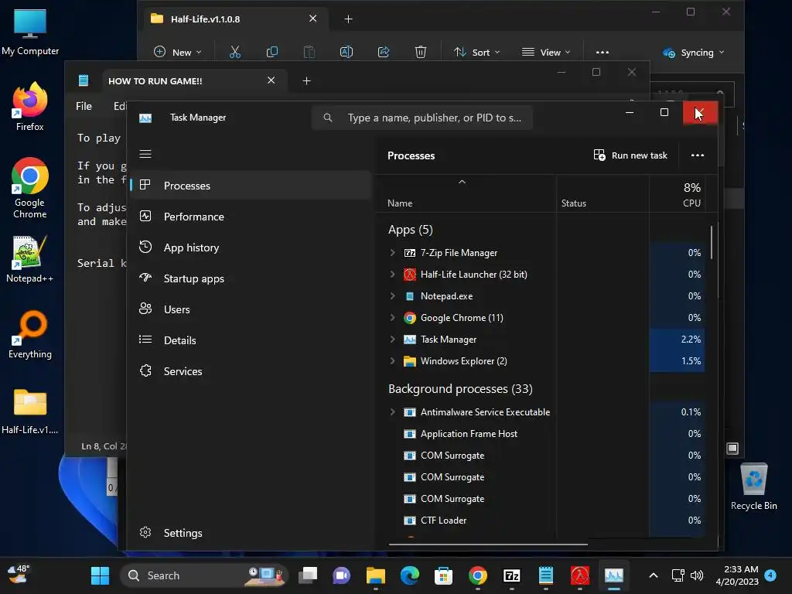Expand Task Manager process group
The image size is (792, 594).
(392, 340)
